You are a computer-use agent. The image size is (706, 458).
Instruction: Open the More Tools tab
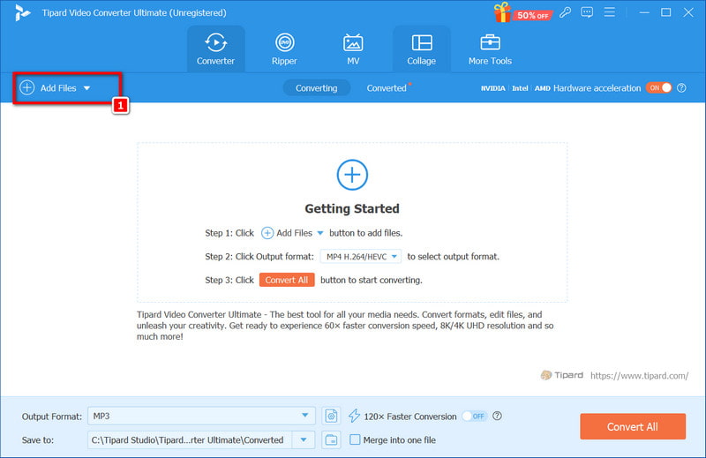490,49
